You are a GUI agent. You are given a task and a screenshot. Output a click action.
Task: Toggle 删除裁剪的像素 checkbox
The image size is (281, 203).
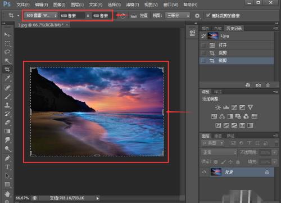208,15
